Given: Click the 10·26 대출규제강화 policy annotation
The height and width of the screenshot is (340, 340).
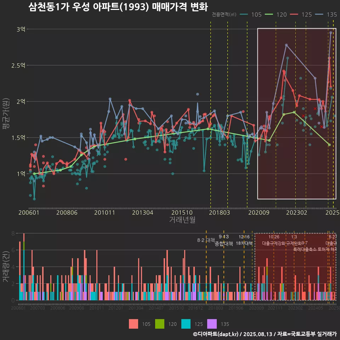Looking at the screenshot, I should point(274,240).
